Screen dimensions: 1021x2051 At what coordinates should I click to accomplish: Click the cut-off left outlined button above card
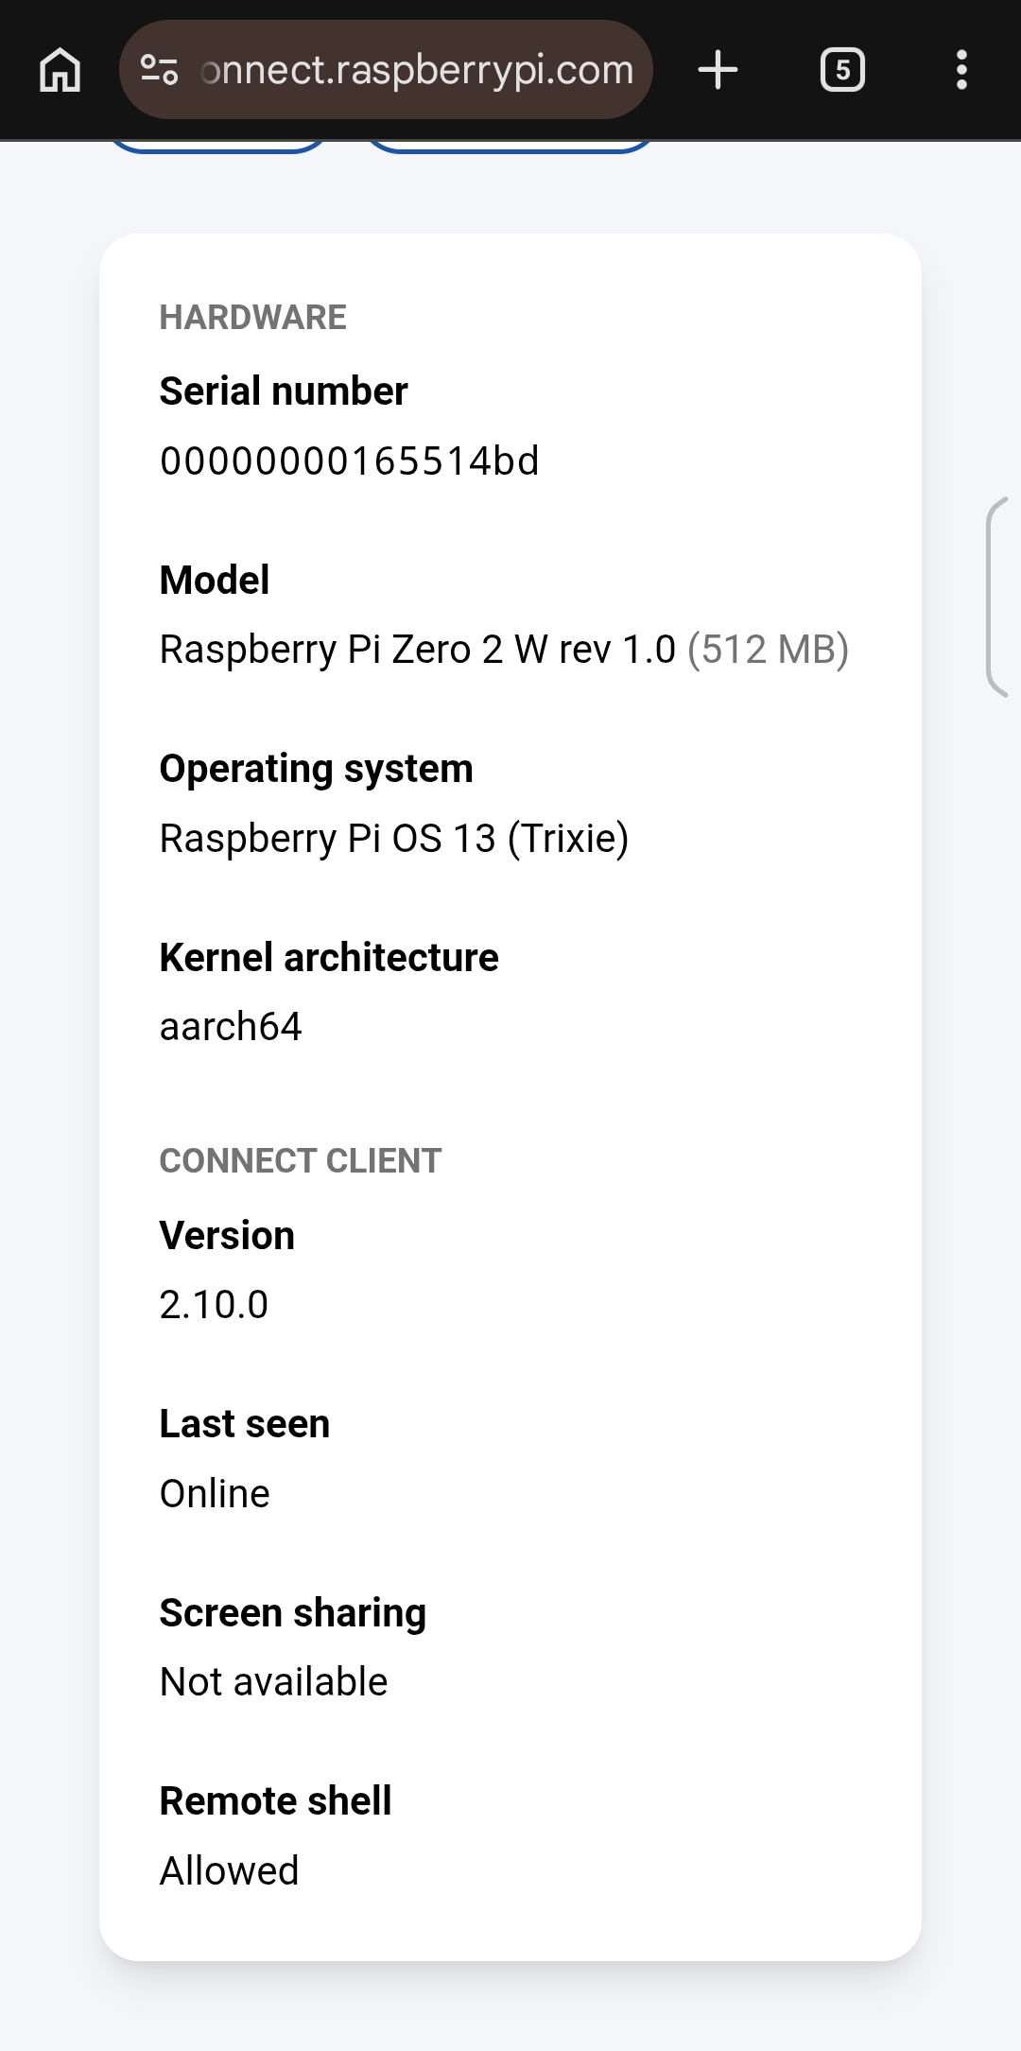pyautogui.click(x=217, y=146)
